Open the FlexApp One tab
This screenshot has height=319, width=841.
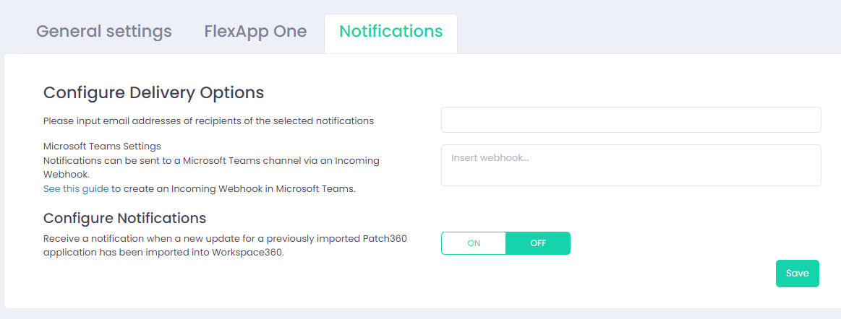pyautogui.click(x=255, y=32)
